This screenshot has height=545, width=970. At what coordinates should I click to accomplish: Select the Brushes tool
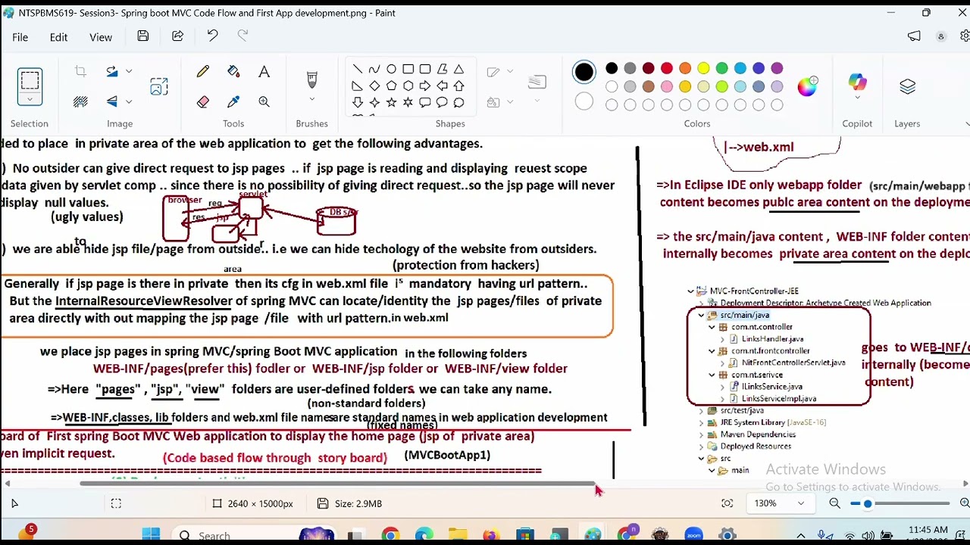point(311,79)
